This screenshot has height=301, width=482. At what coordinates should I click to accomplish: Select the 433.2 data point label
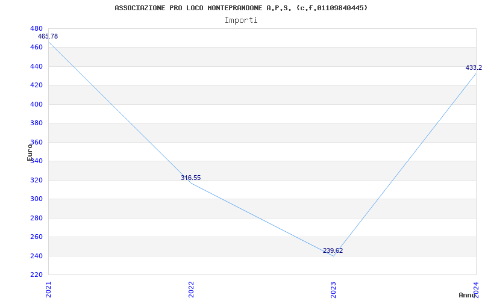pos(474,67)
